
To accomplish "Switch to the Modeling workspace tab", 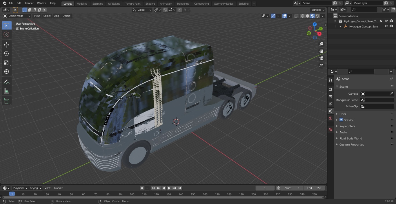I will click(82, 4).
